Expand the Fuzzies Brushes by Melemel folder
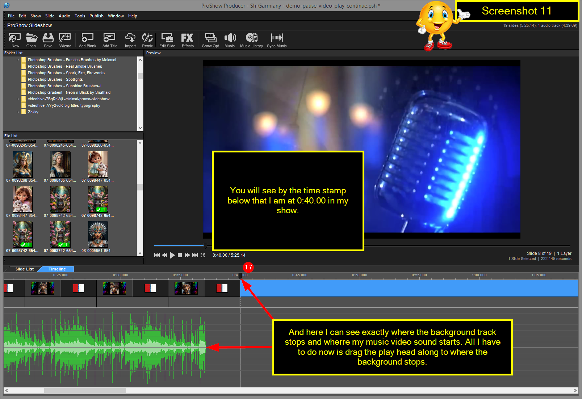582x399 pixels. click(18, 60)
